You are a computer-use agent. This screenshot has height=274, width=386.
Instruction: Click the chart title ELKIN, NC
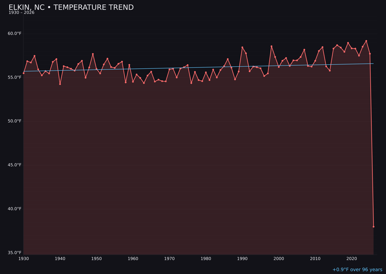27,7
